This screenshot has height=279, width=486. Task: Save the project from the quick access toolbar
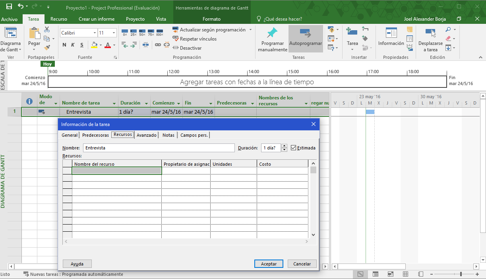pos(9,7)
